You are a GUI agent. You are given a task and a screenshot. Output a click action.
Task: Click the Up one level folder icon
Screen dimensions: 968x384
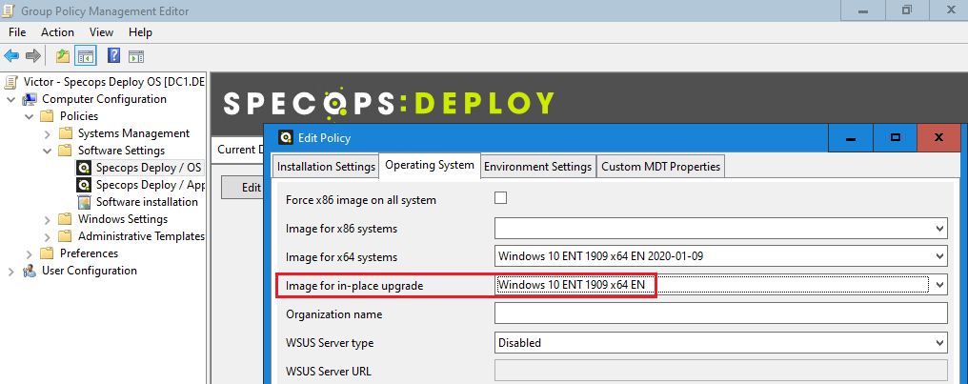coord(62,56)
